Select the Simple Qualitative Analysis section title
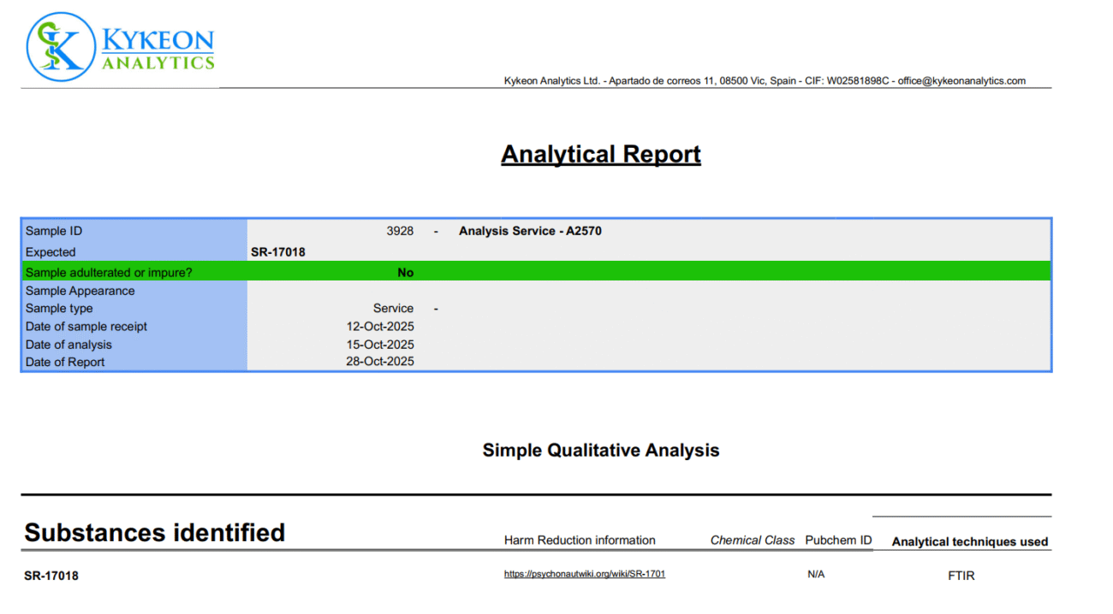This screenshot has height=614, width=1113. (600, 450)
